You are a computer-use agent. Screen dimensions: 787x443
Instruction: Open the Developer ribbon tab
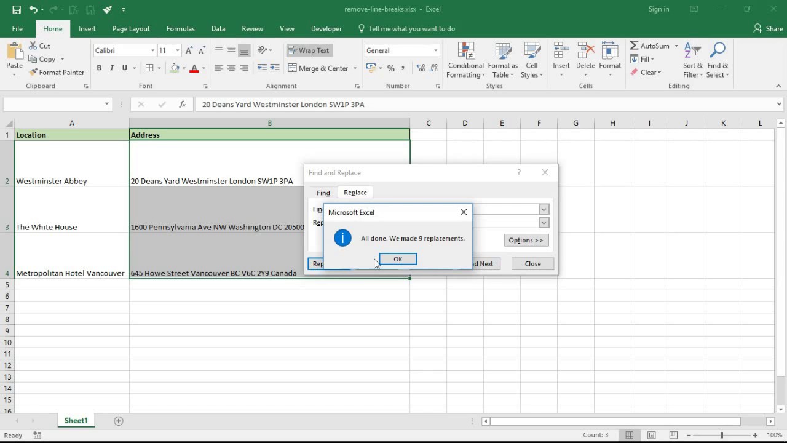(x=326, y=29)
